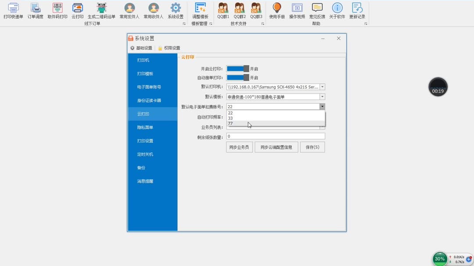Image resolution: width=474 pixels, height=266 pixels.
Task: Open the 默认打印机 dropdown
Action: pyautogui.click(x=322, y=87)
